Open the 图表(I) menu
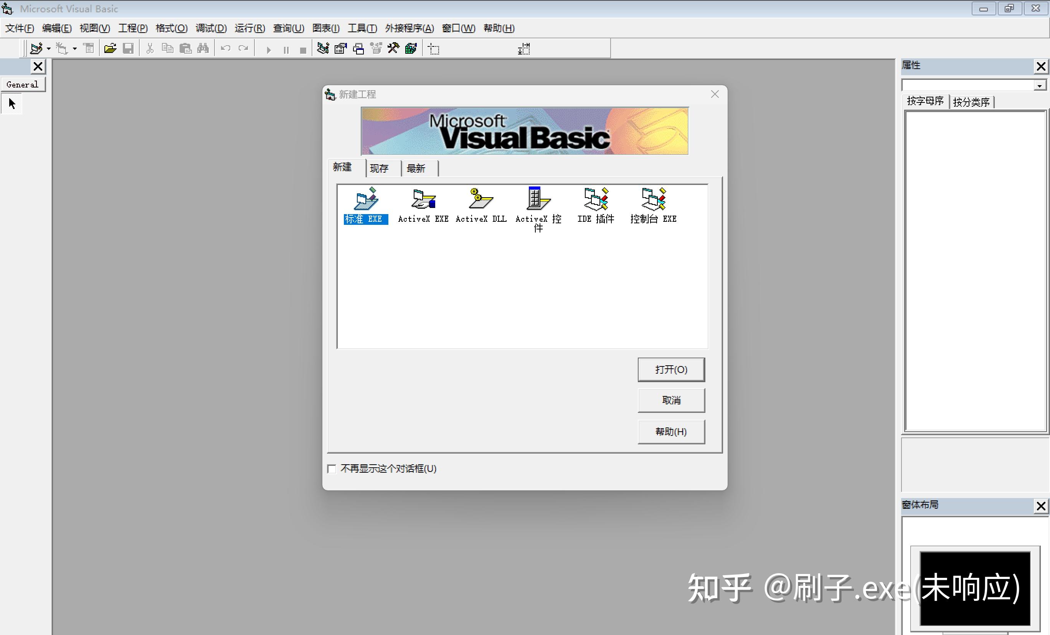This screenshot has height=635, width=1050. pos(326,28)
